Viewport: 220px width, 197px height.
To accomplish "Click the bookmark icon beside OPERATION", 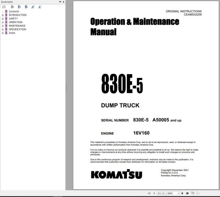I will 6,22.
